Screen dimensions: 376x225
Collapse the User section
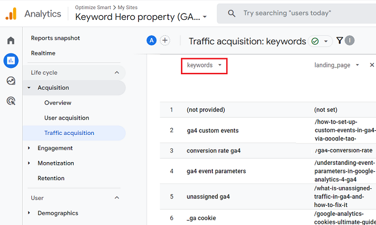117,198
